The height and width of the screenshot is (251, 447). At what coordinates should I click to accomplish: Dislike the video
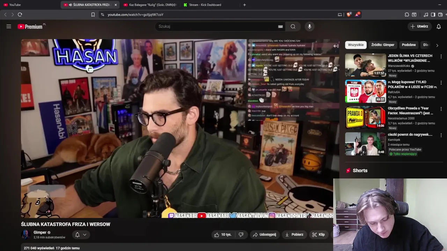pyautogui.click(x=241, y=235)
